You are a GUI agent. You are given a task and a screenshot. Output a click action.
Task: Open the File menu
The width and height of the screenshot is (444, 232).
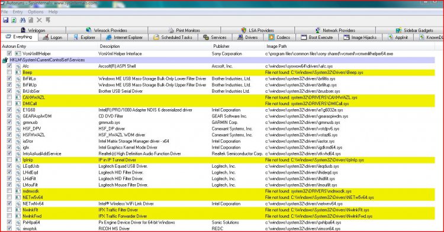pos(5,12)
